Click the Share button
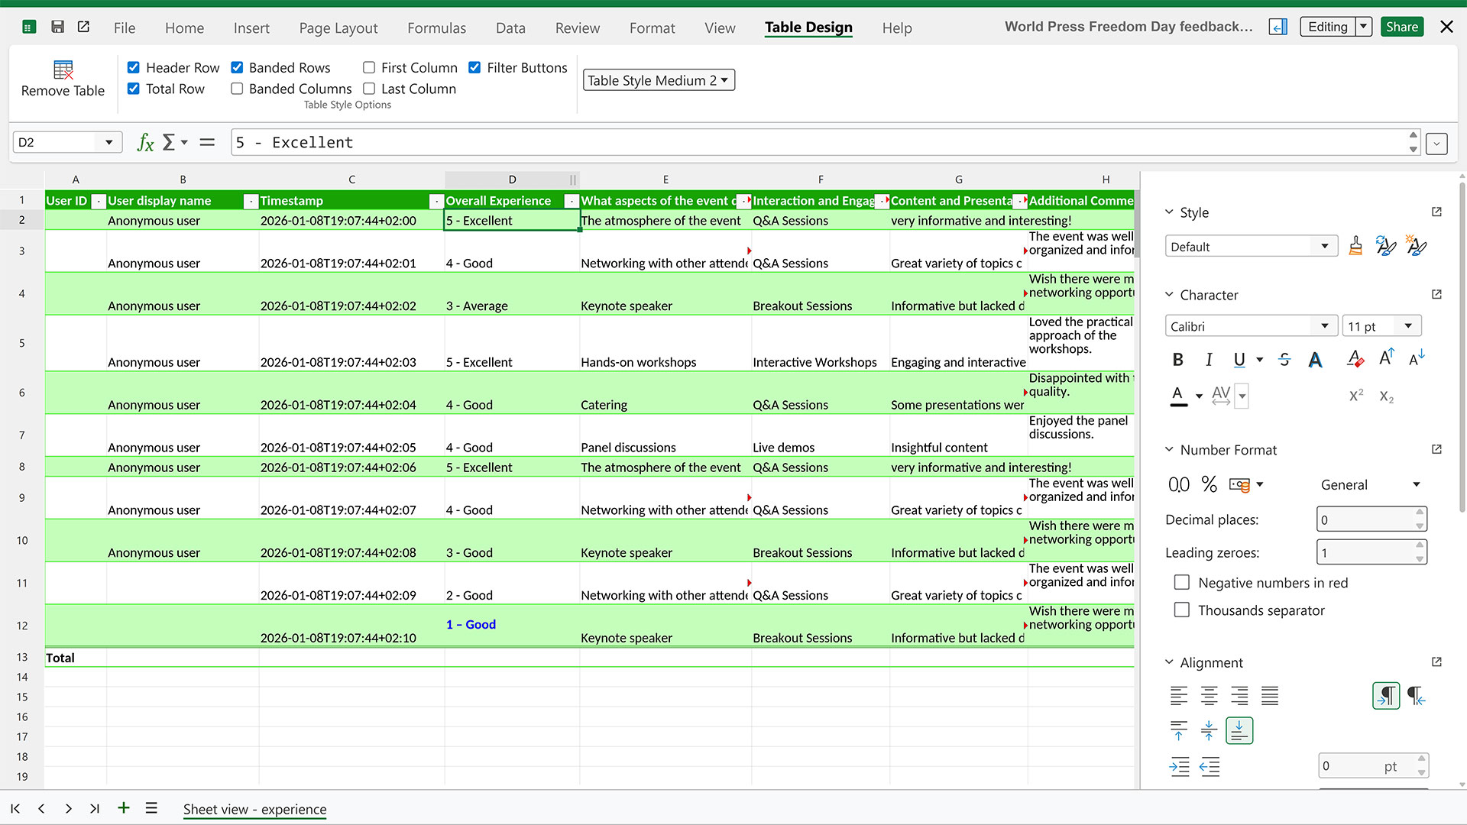 [x=1401, y=26]
